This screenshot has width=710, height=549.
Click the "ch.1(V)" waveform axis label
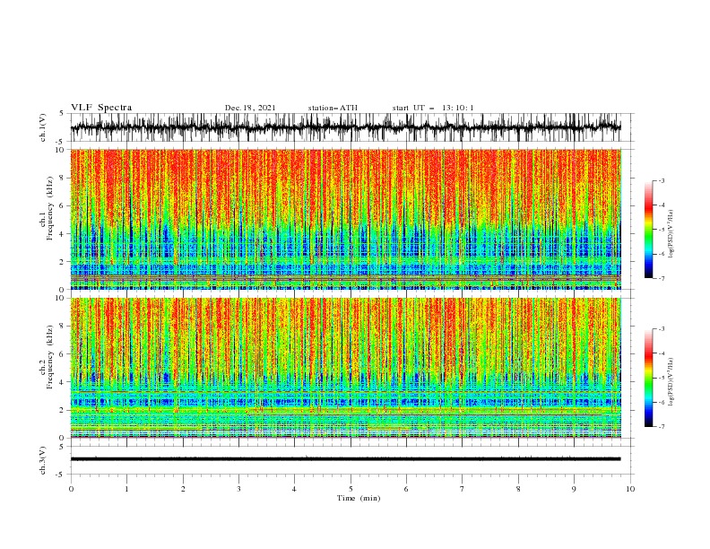43,127
